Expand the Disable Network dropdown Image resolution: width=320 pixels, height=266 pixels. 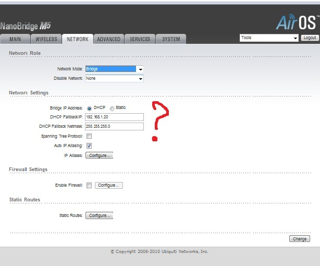click(x=114, y=78)
